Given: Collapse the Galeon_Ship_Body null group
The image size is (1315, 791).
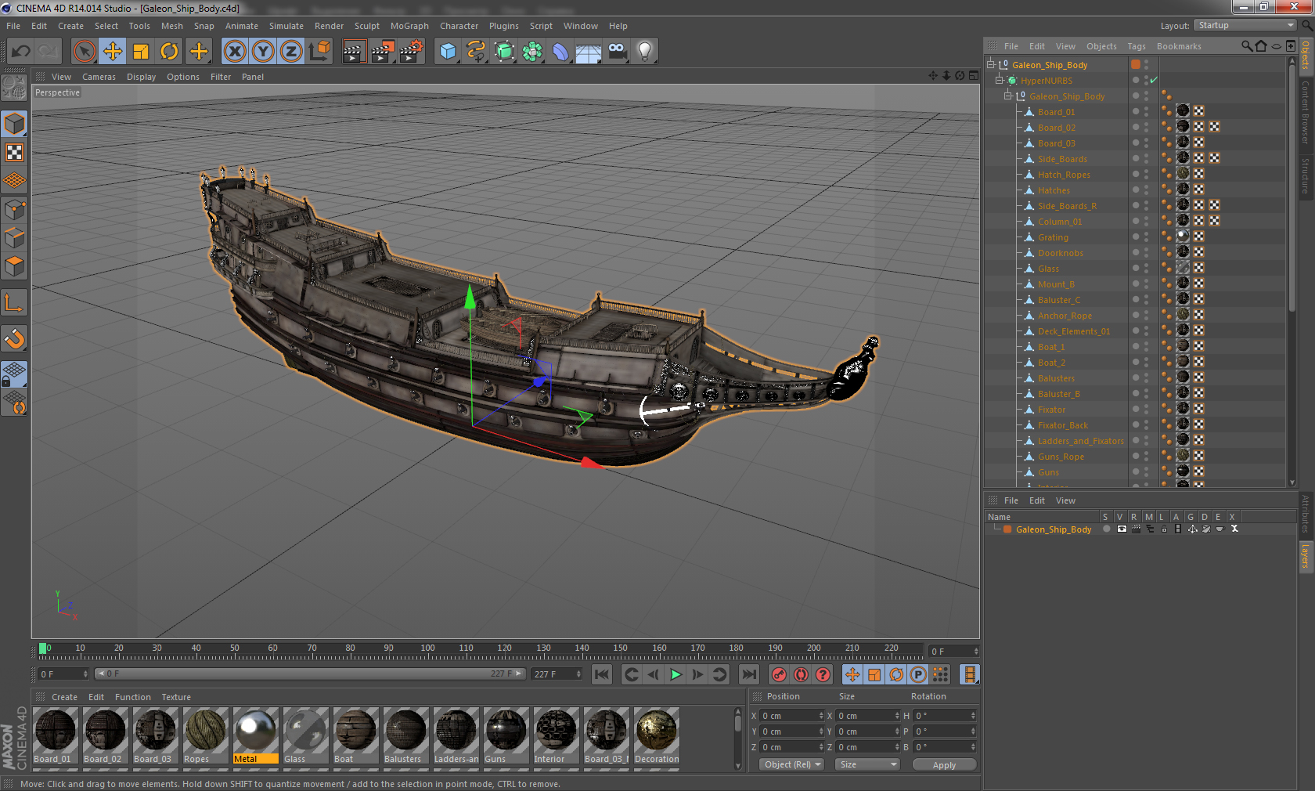Looking at the screenshot, I should point(1008,96).
